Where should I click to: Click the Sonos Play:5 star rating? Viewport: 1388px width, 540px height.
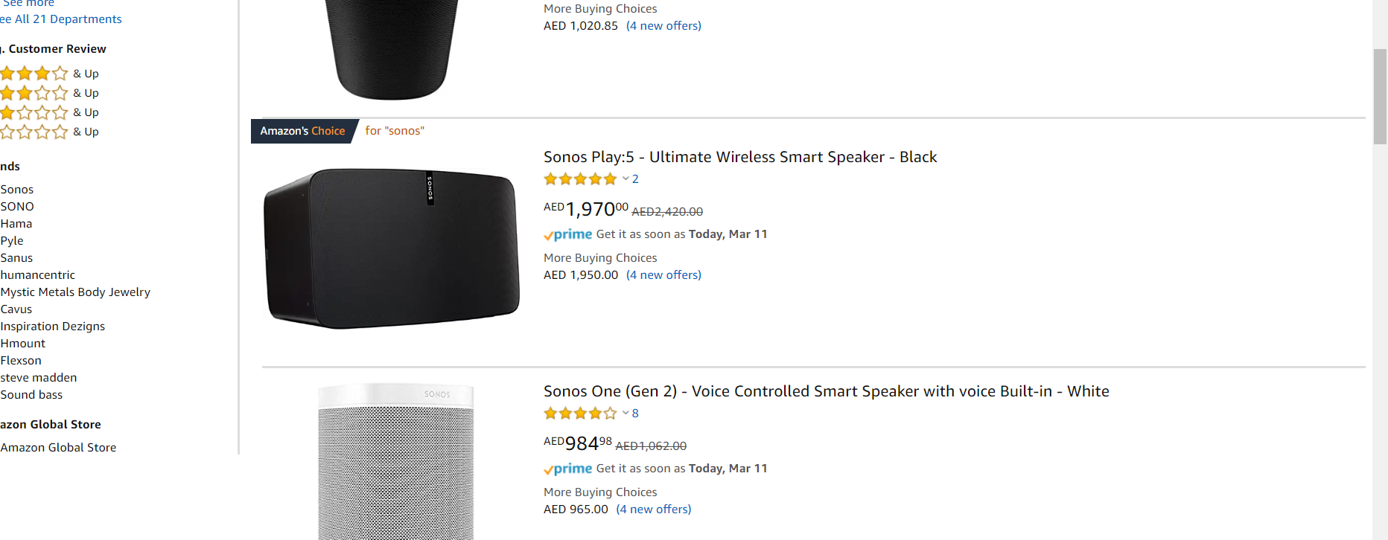580,179
